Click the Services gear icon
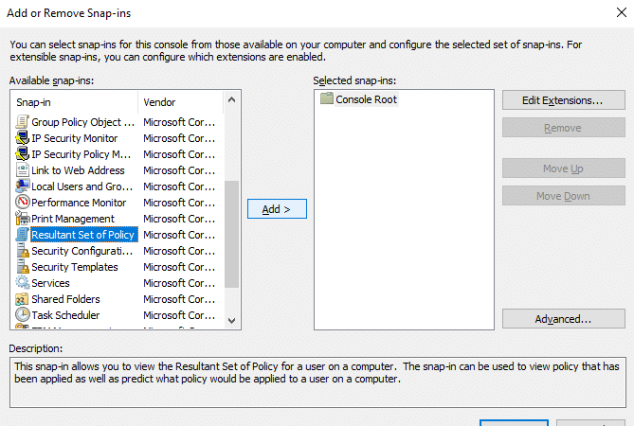The height and width of the screenshot is (426, 634). pos(22,283)
